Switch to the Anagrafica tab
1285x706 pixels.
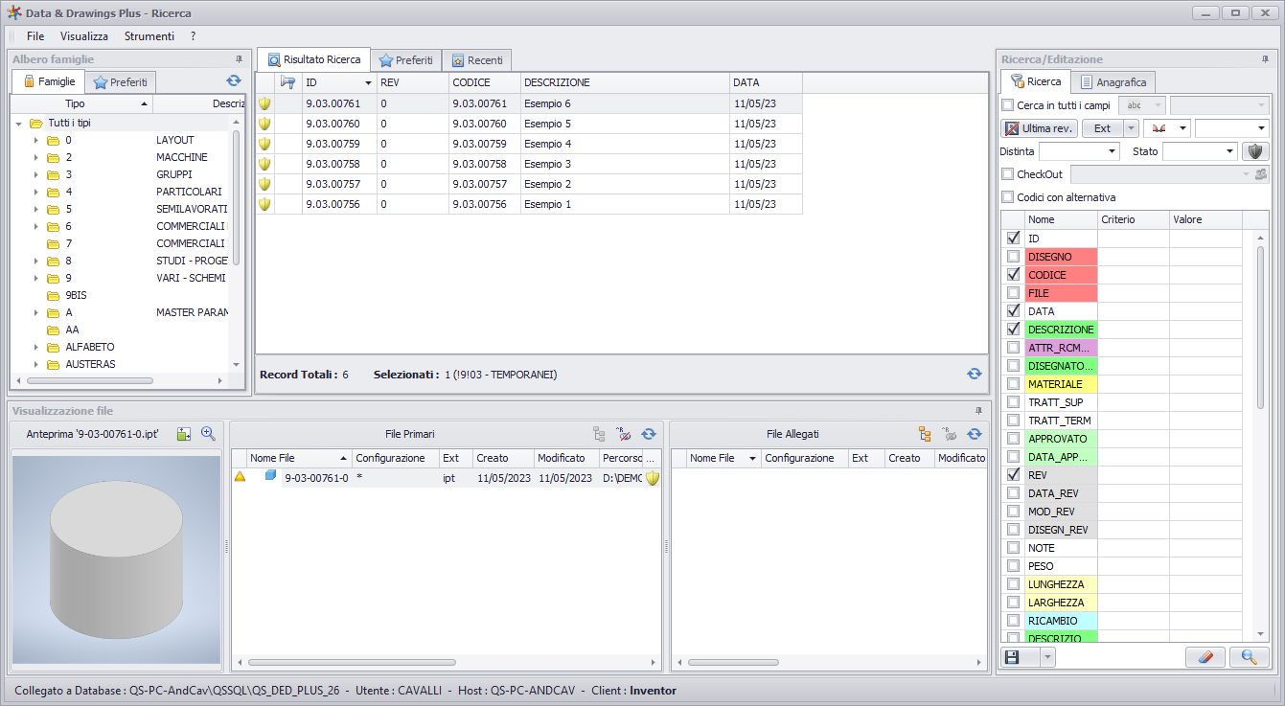[1113, 82]
